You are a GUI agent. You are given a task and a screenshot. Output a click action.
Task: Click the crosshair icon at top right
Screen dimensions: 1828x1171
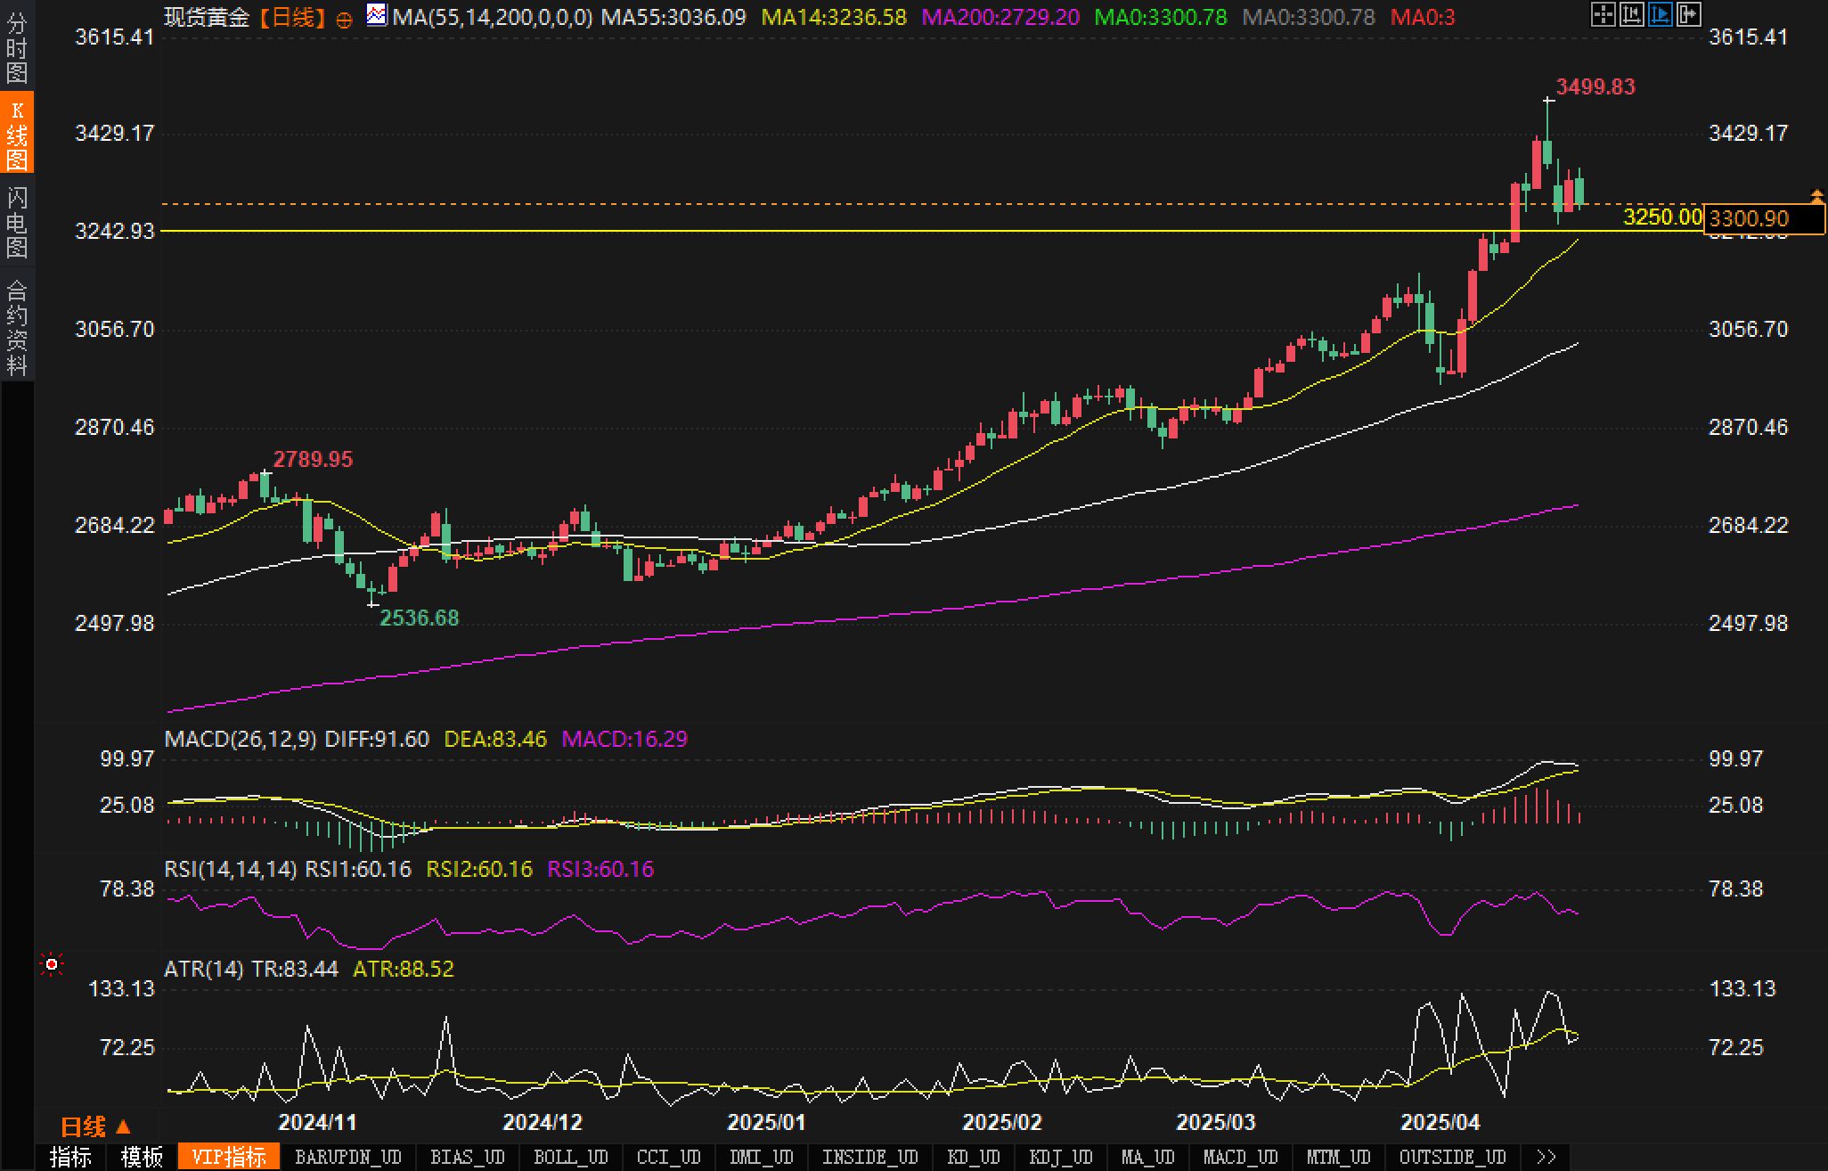[x=1603, y=14]
